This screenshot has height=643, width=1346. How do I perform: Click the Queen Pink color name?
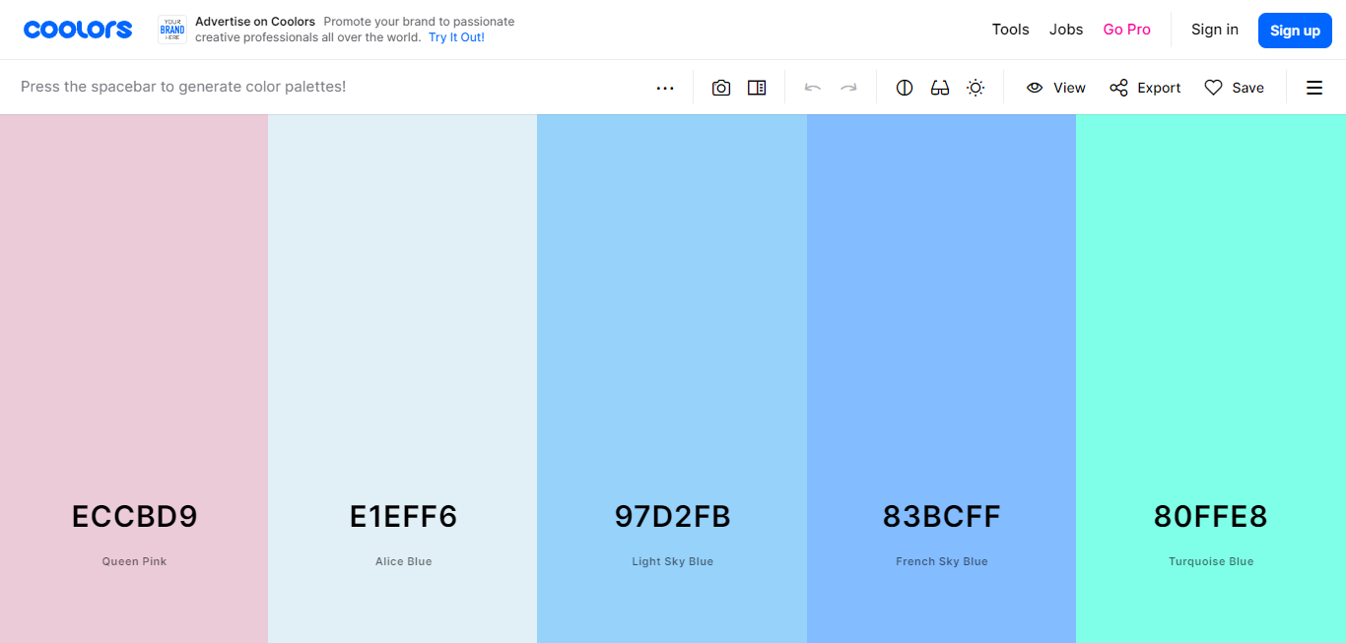pyautogui.click(x=135, y=561)
